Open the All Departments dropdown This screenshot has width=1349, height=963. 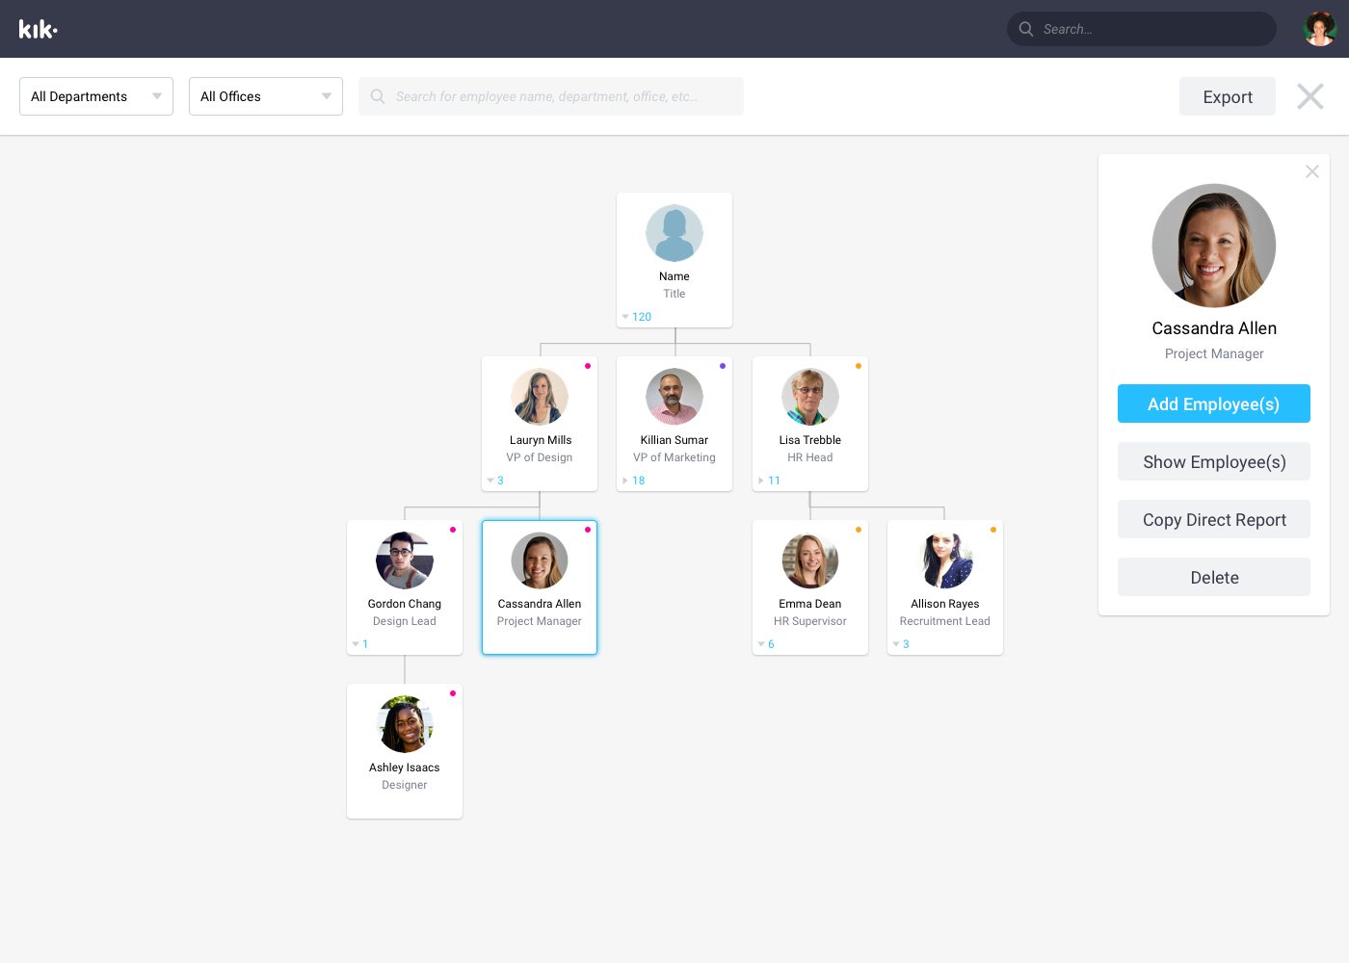pyautogui.click(x=96, y=96)
